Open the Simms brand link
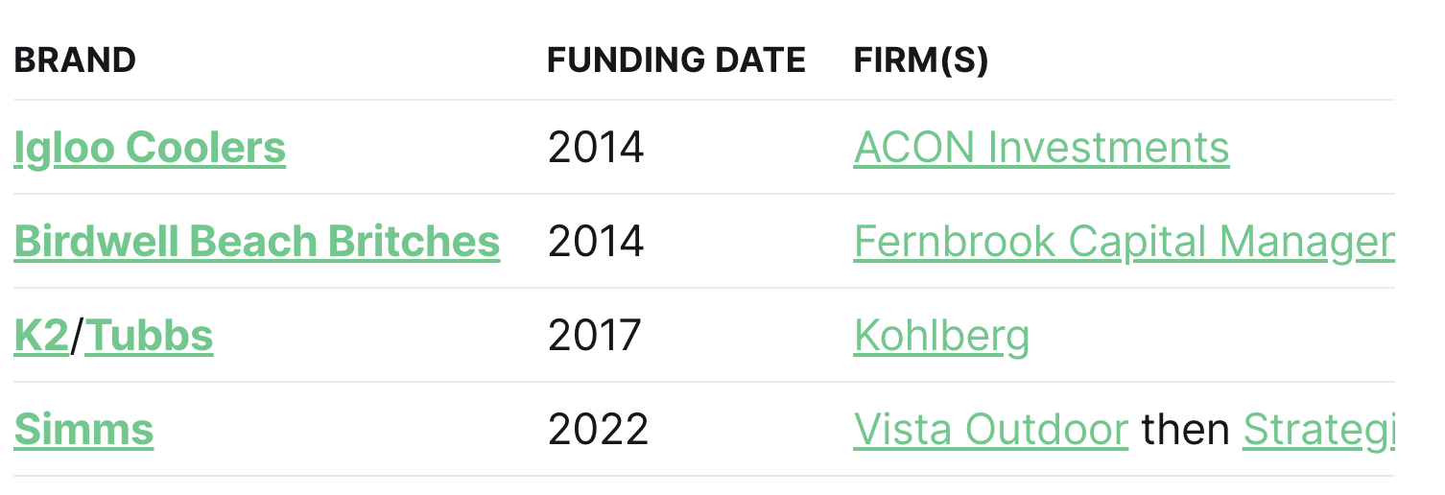Viewport: 1445px width, 495px height. click(83, 430)
